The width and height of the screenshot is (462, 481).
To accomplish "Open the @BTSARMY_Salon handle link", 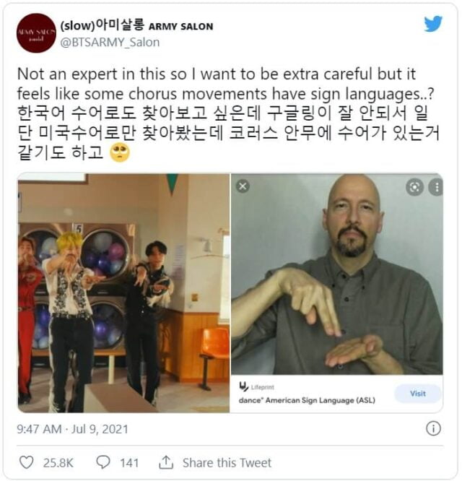I will pyautogui.click(x=110, y=43).
